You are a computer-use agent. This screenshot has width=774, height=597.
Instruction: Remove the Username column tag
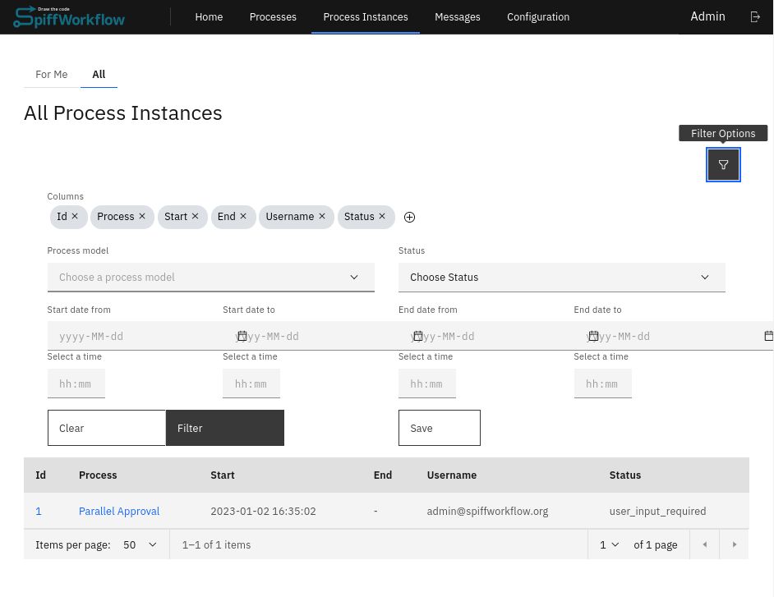tap(322, 216)
